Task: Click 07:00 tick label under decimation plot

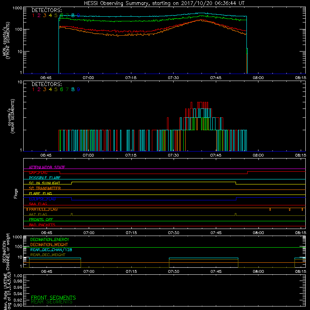Action: pyautogui.click(x=89, y=272)
